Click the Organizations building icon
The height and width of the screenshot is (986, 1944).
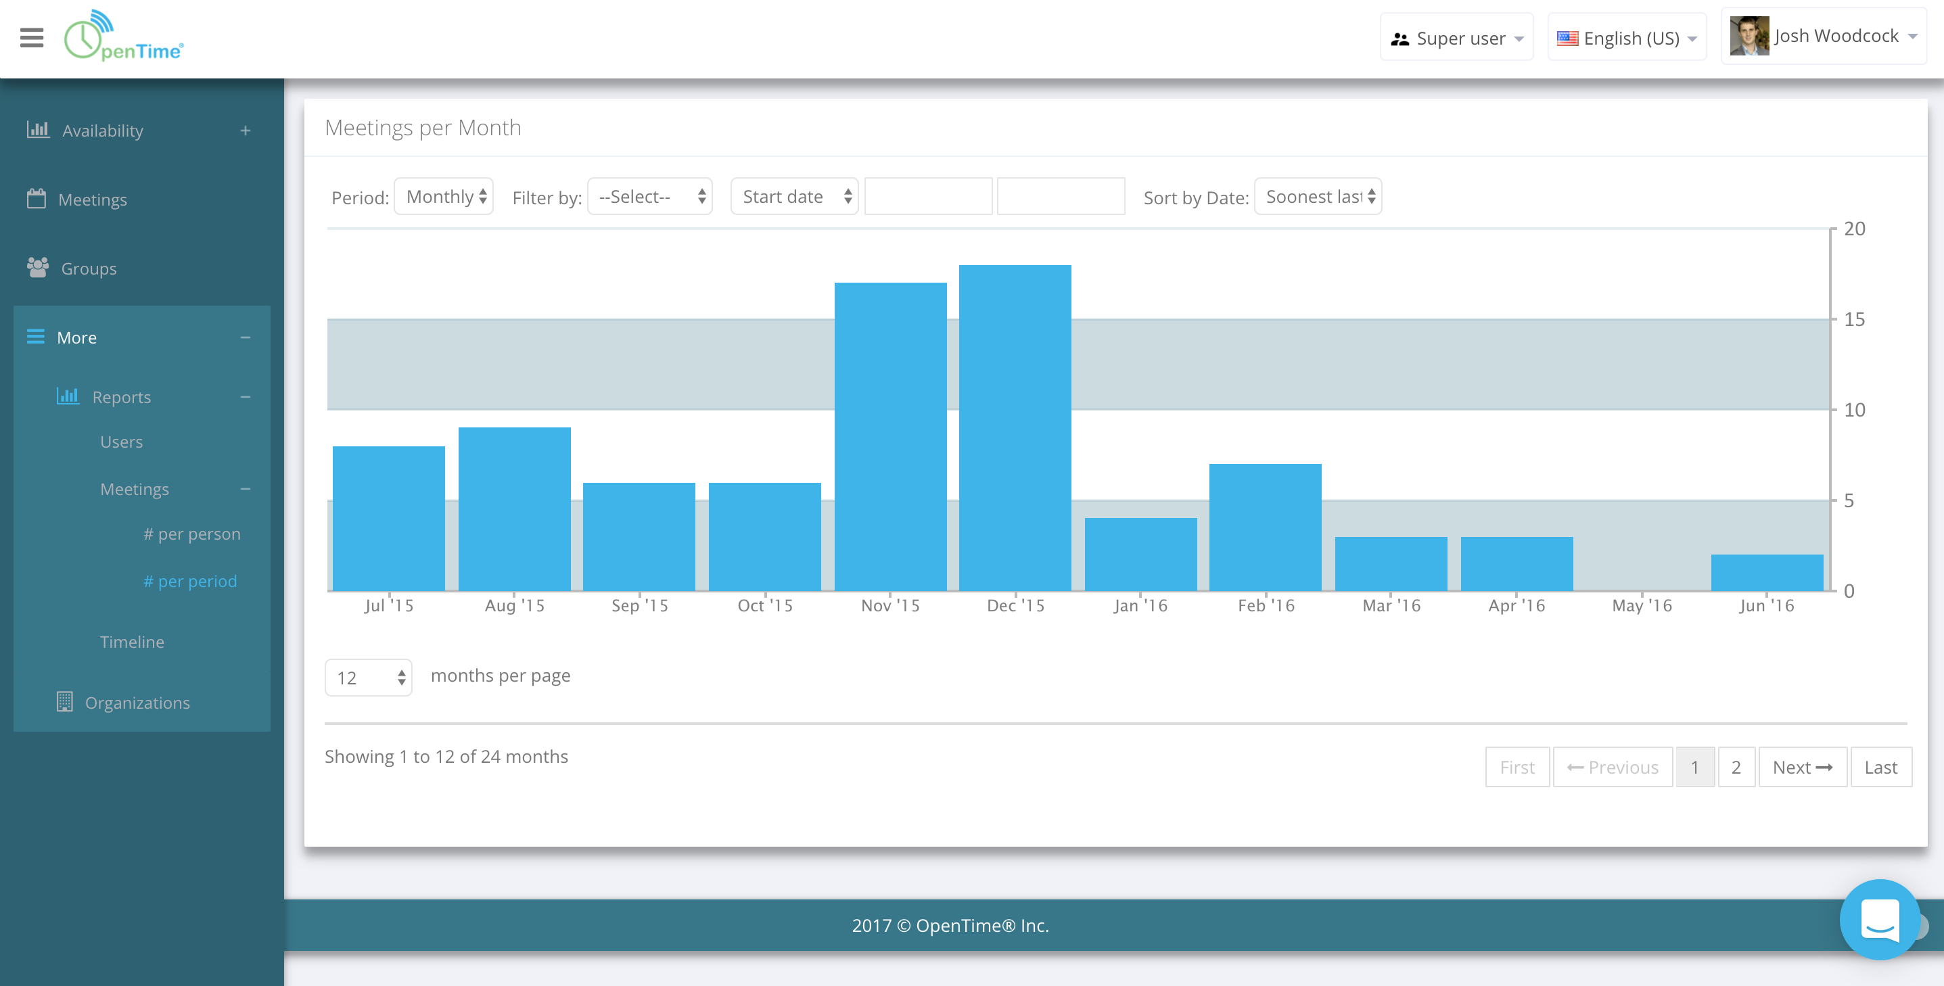point(65,701)
